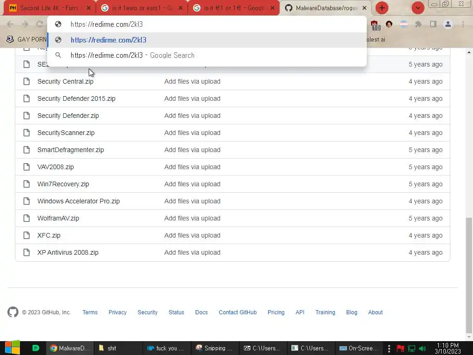Click the file icon beside Security Central.zip
This screenshot has width=473, height=355.
(26, 81)
